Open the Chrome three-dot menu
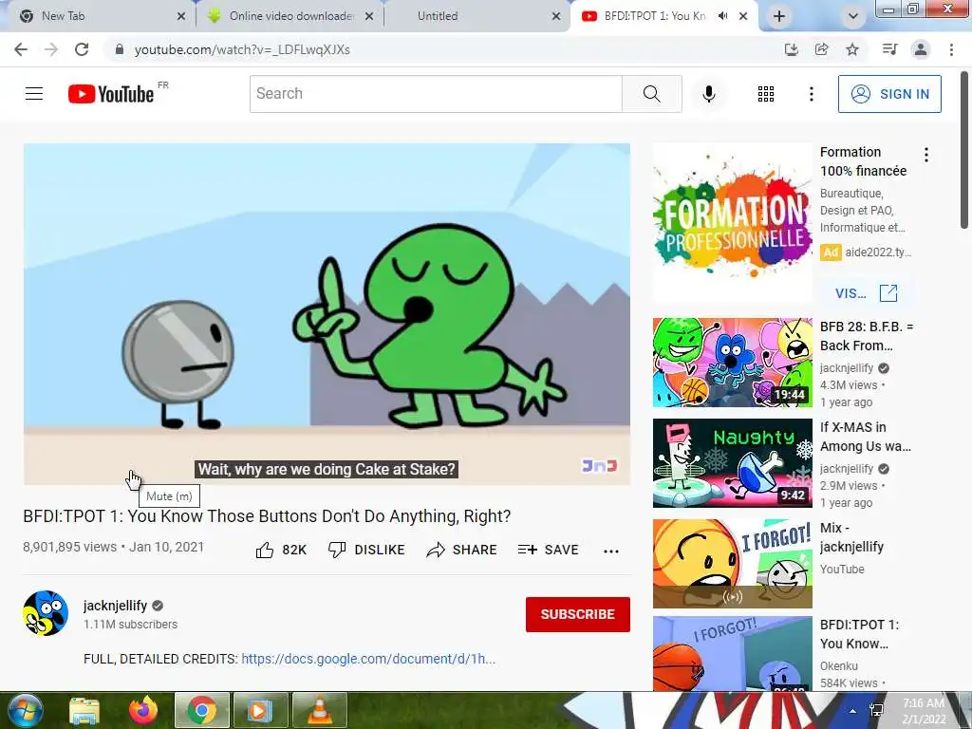Image resolution: width=972 pixels, height=729 pixels. point(951,49)
